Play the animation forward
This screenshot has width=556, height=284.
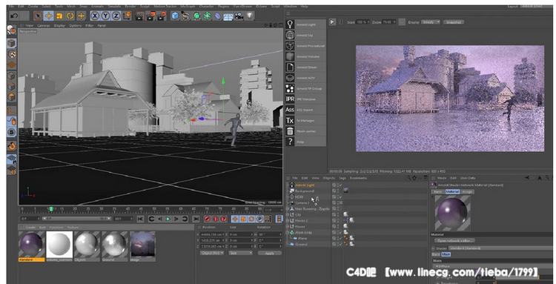click(x=168, y=219)
